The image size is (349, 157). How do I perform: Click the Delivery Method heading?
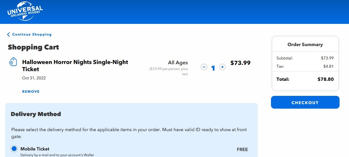[36, 114]
